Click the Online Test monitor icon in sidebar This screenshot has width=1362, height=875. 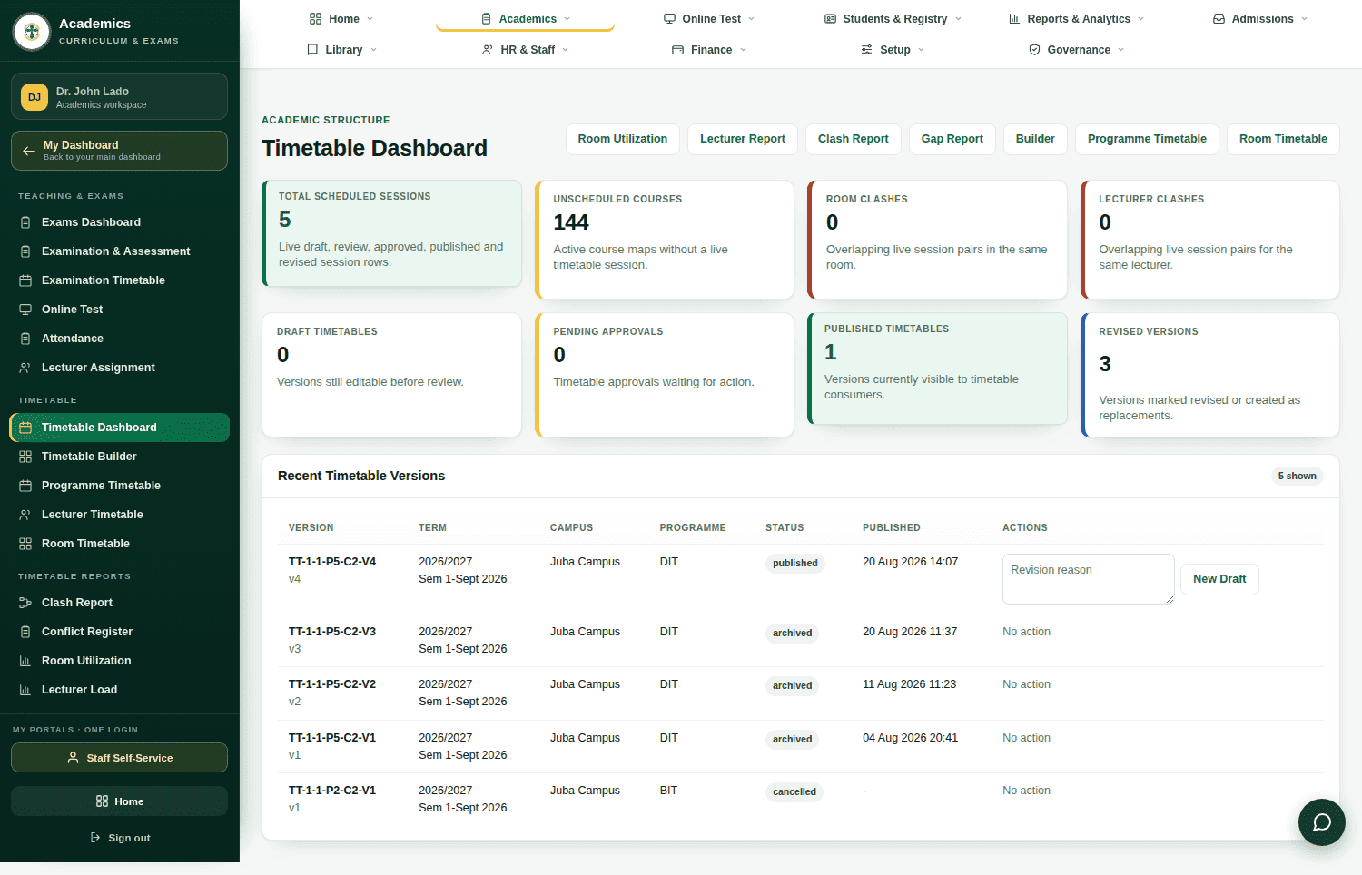[x=25, y=310]
